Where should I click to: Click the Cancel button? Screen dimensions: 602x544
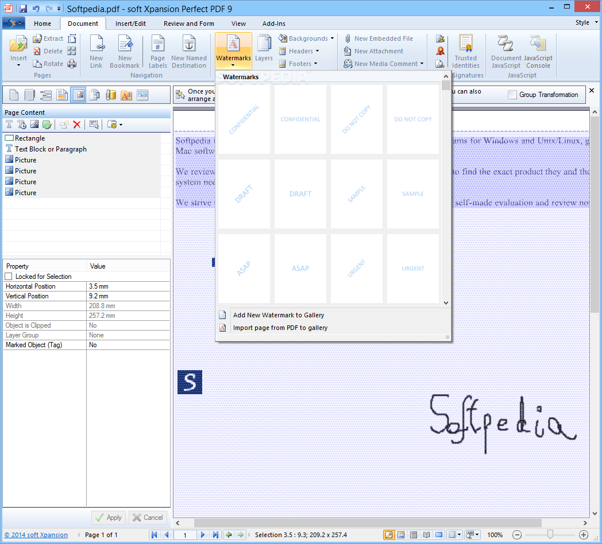[148, 518]
